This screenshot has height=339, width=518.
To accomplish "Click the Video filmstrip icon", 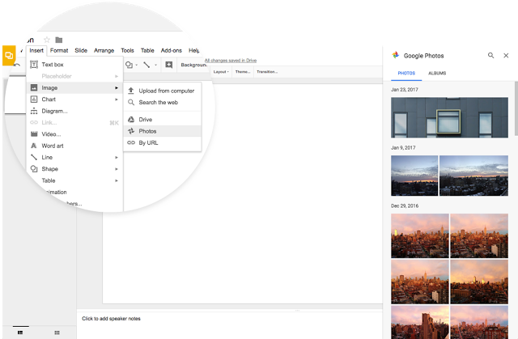I will point(34,134).
